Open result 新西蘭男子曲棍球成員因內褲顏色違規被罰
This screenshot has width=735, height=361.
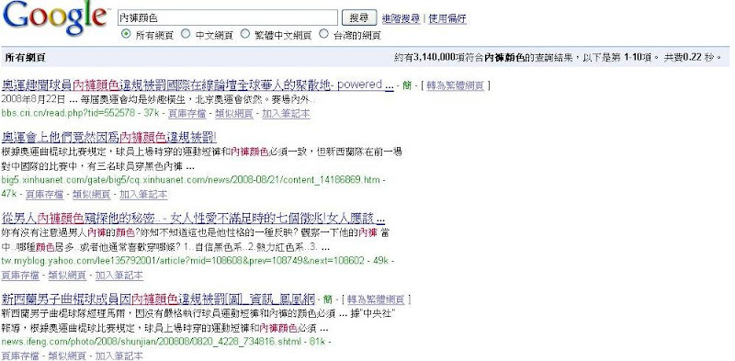click(x=158, y=299)
